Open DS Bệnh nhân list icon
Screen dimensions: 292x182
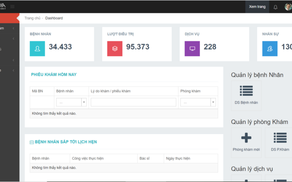(246, 96)
